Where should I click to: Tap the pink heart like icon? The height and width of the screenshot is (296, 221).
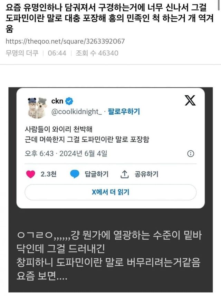[x=31, y=174]
